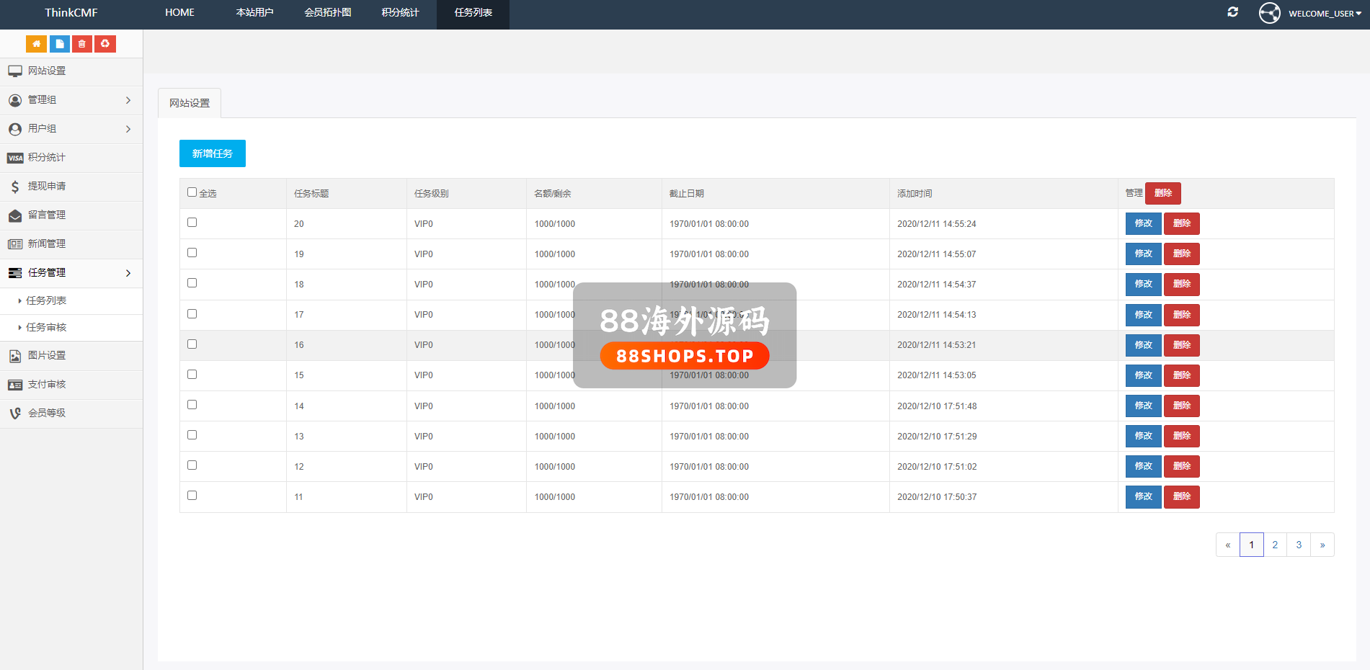
Task: Click 修改 button for task 18
Action: click(1143, 285)
